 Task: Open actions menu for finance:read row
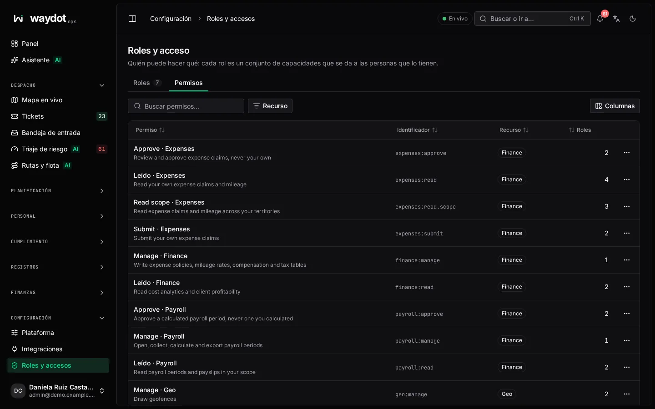(627, 287)
